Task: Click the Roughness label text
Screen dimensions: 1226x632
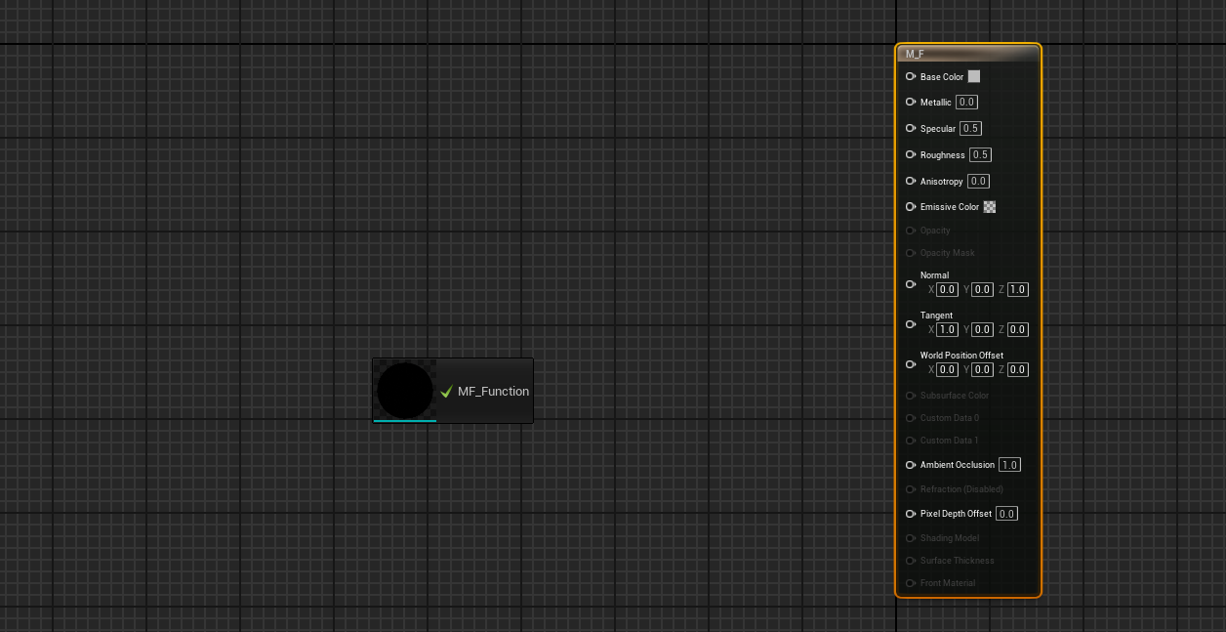Action: [943, 155]
